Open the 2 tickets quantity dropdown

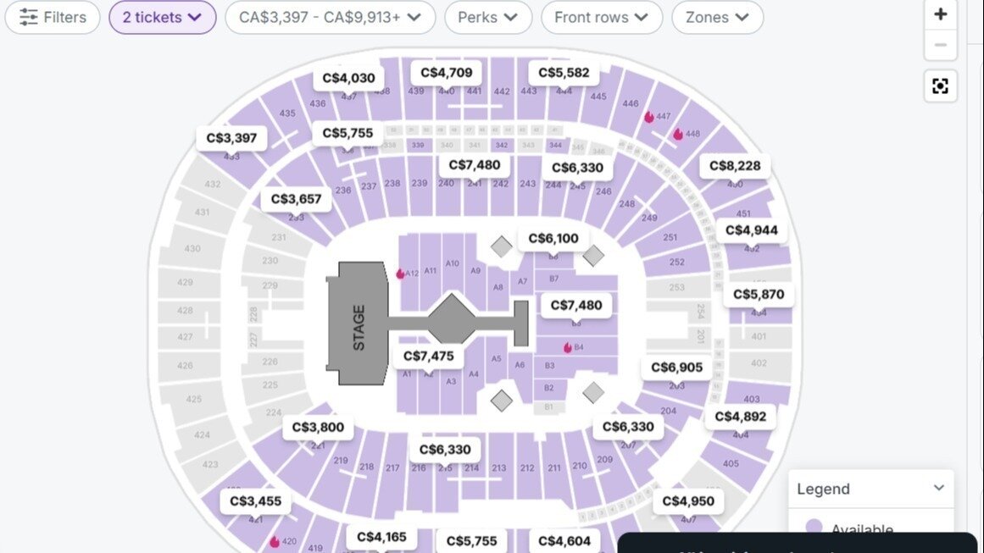(x=162, y=17)
